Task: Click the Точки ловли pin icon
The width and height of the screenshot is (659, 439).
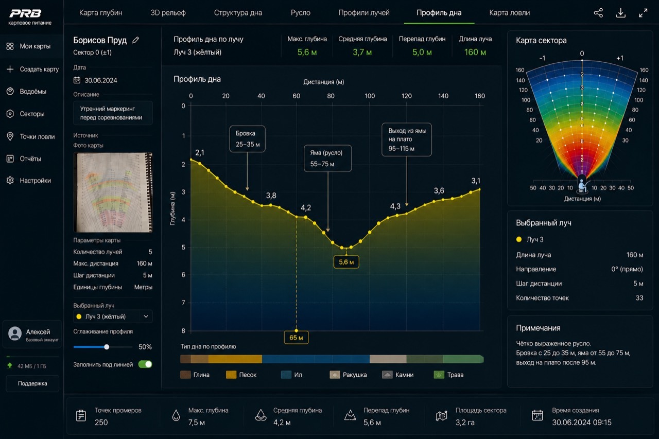Action: [10, 136]
